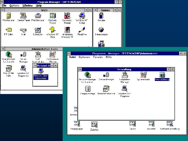Open Network Admin window control menu box
This screenshot has width=188, height=141.
pos(35,66)
